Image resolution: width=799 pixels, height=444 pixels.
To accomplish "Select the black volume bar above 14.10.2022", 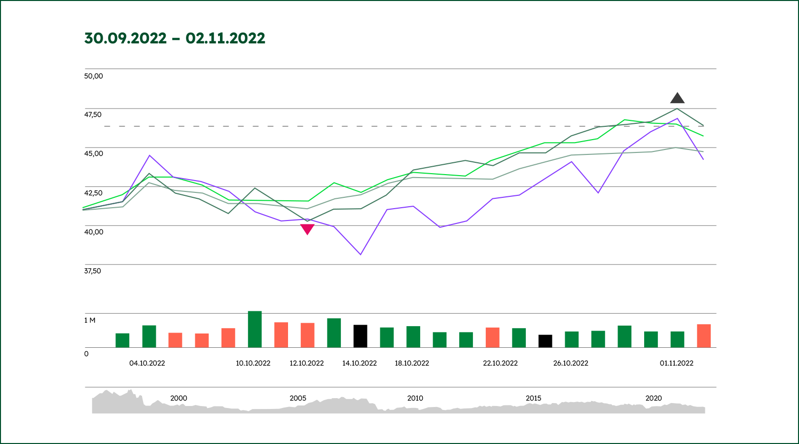I will point(361,336).
